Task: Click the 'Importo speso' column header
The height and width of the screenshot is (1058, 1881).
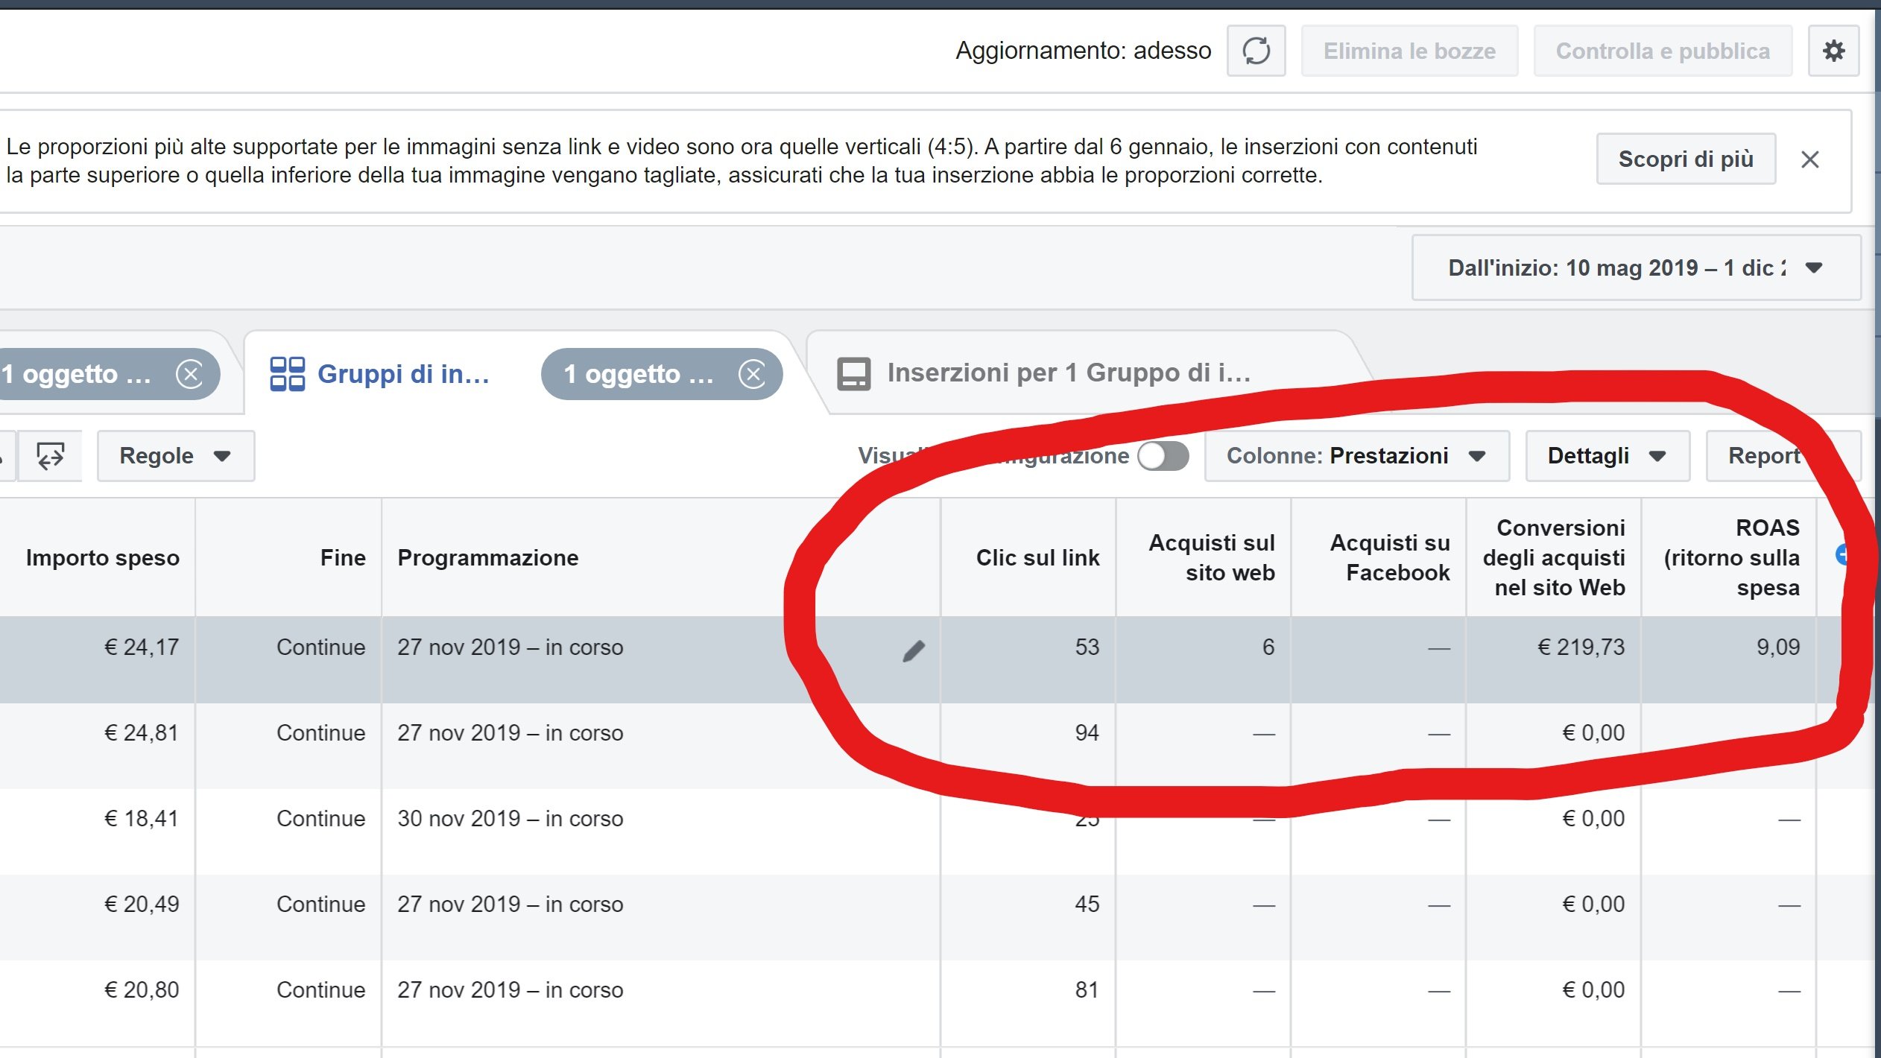Action: 102,558
